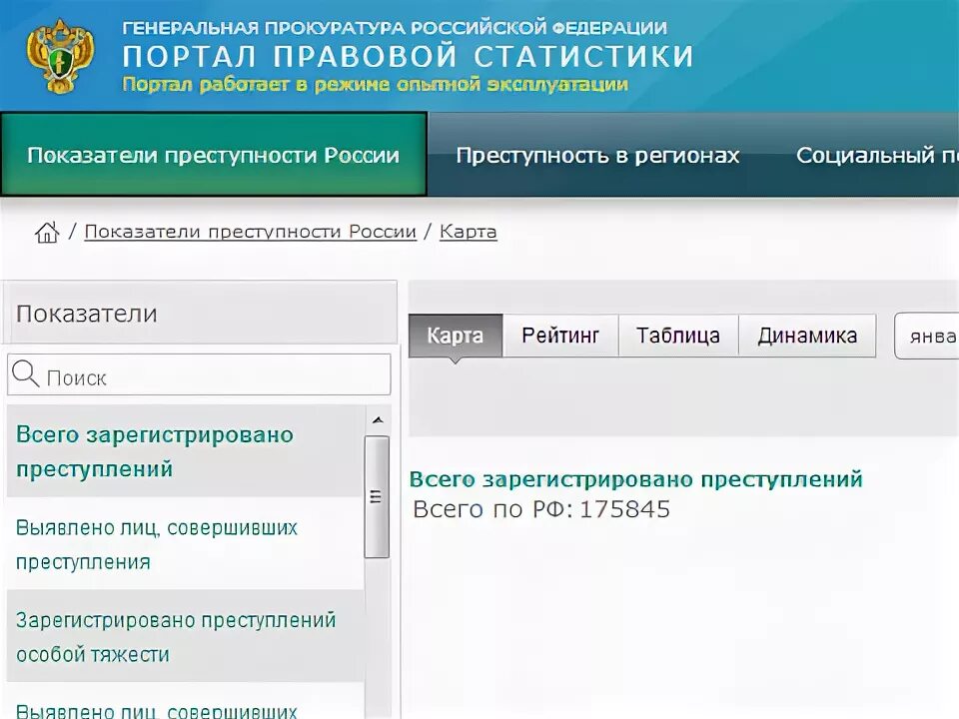The image size is (959, 719).
Task: Go to home via house icon
Action: click(x=47, y=232)
